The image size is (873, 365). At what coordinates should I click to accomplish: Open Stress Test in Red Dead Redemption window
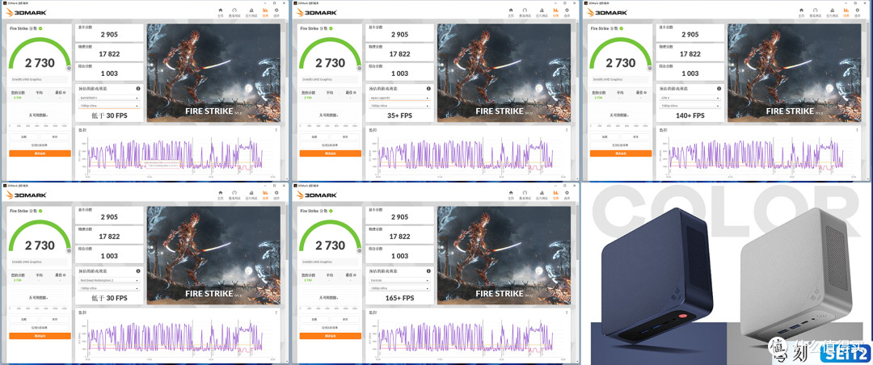tap(250, 194)
